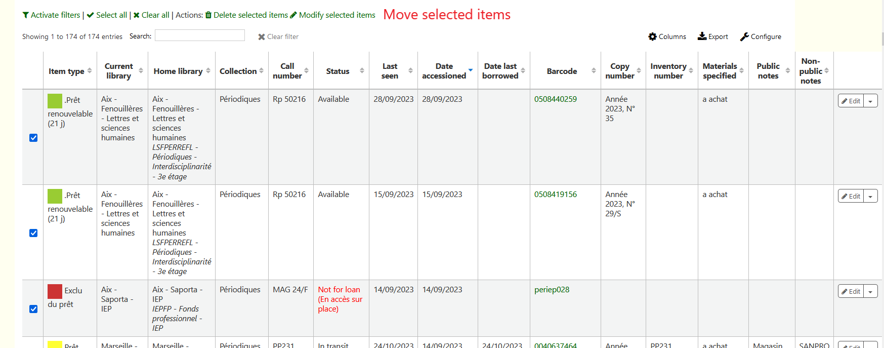Click the Activate filters funnel icon
This screenshot has width=884, height=348.
point(25,15)
